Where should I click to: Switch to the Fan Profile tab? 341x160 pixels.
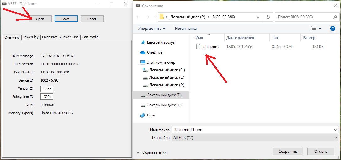(x=90, y=37)
